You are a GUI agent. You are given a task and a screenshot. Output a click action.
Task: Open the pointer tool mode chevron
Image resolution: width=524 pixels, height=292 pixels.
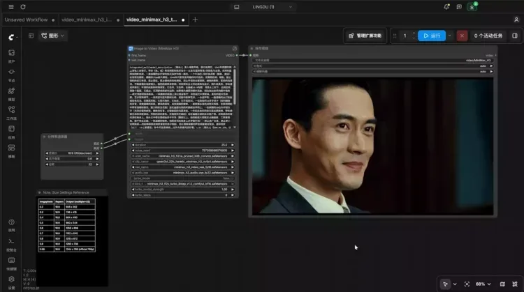[455, 284]
